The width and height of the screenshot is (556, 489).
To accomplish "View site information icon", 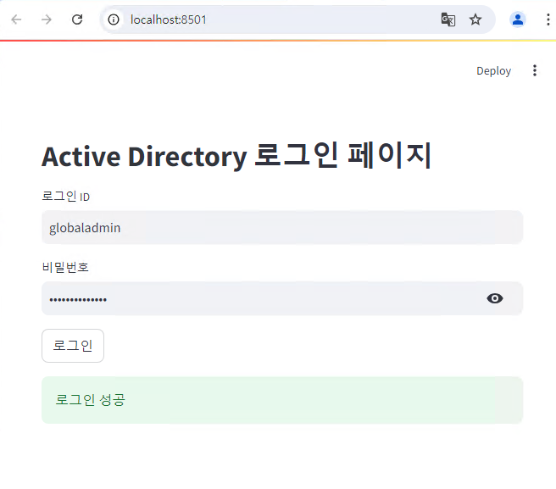I will pos(114,19).
